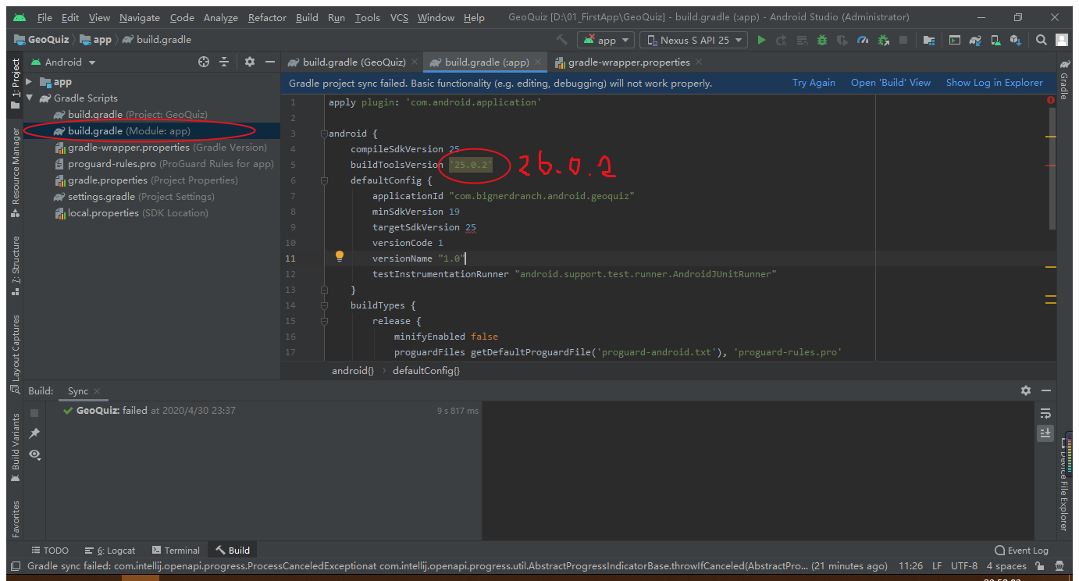Run the app with green play icon
This screenshot has width=1079, height=581.
coord(761,40)
